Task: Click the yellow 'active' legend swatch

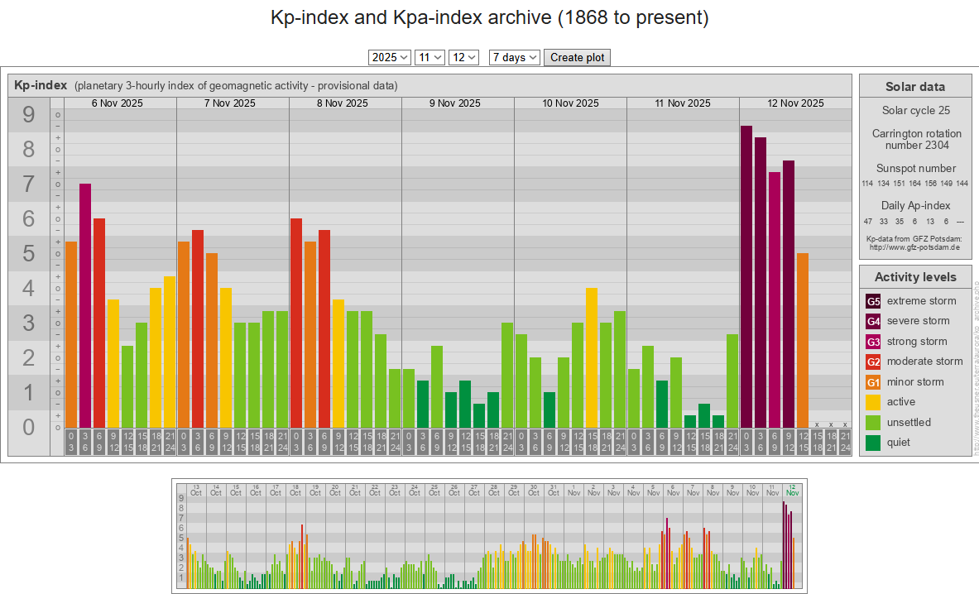Action: [873, 402]
